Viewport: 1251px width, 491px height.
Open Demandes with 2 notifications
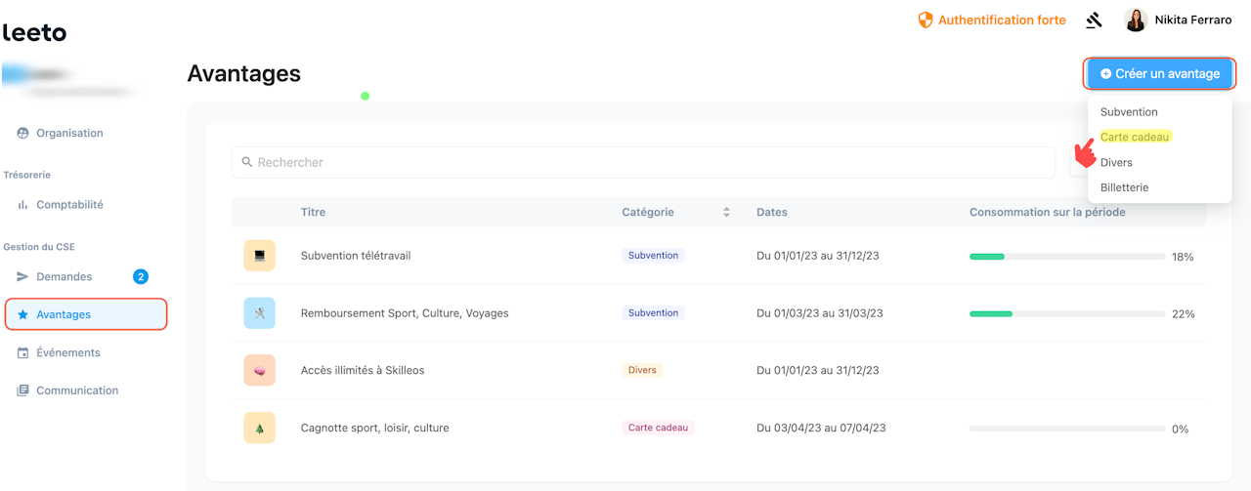65,277
